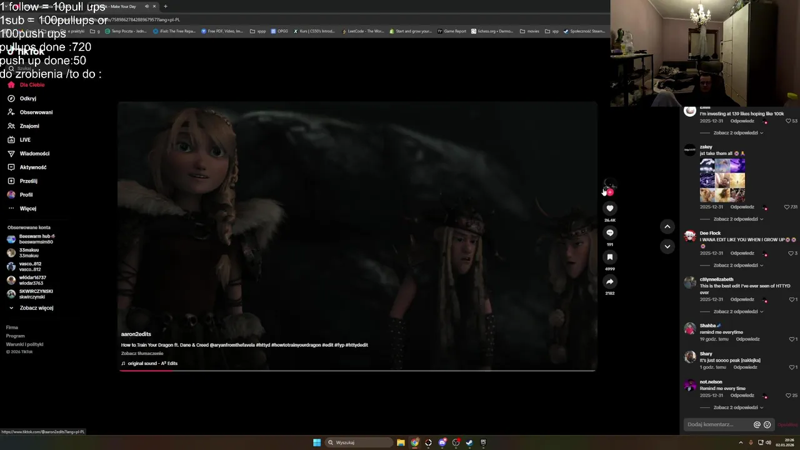
Task: Expand replies under Emm's comment
Action: click(x=738, y=133)
